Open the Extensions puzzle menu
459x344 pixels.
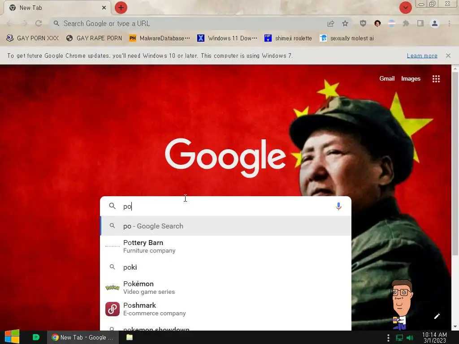(x=406, y=23)
